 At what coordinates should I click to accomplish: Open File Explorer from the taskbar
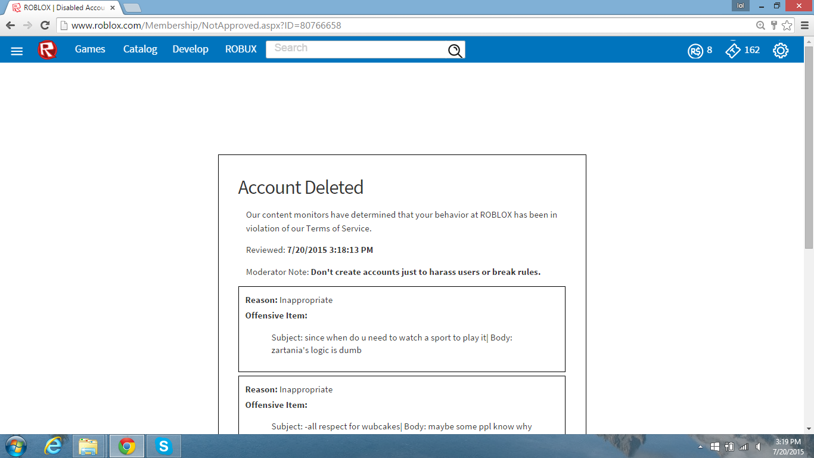pos(89,446)
